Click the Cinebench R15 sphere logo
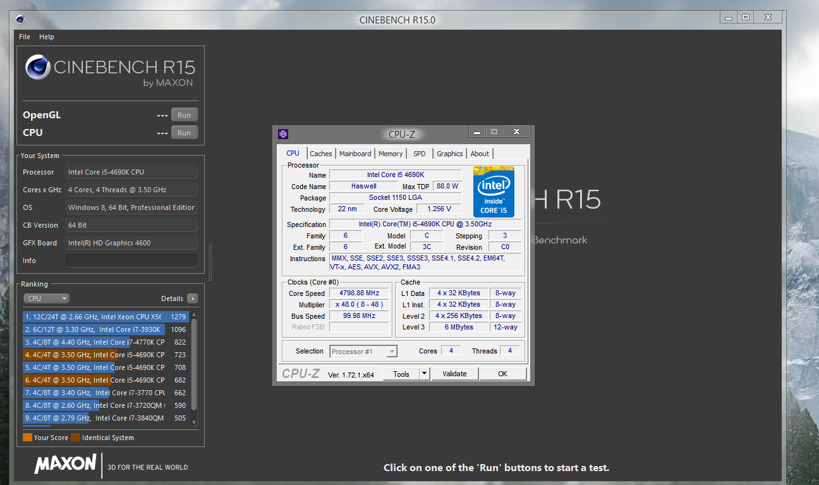This screenshot has height=485, width=819. coord(38,67)
